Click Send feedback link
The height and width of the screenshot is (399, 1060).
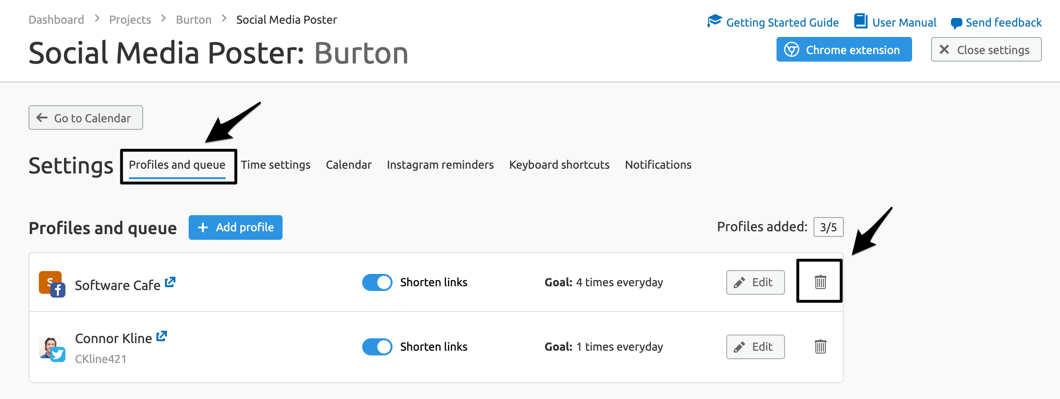pyautogui.click(x=996, y=22)
